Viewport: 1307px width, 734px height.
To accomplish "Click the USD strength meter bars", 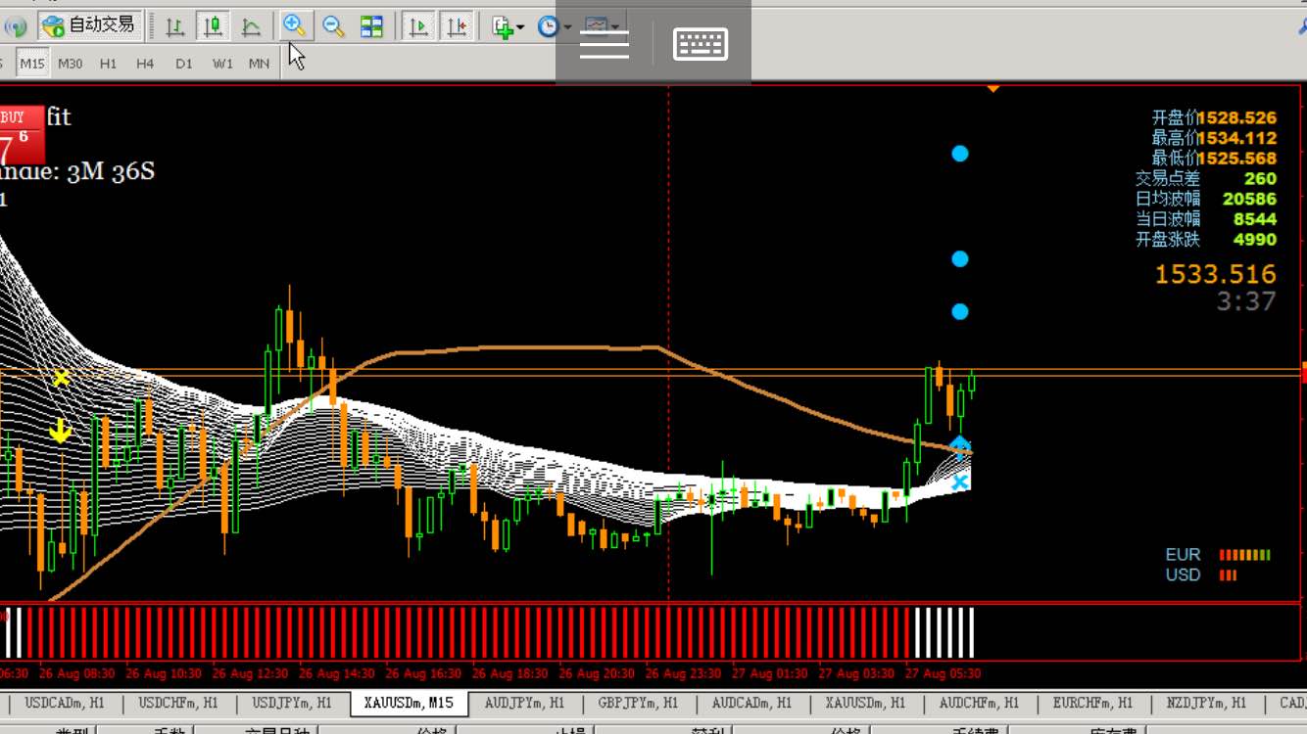I will 1228,575.
